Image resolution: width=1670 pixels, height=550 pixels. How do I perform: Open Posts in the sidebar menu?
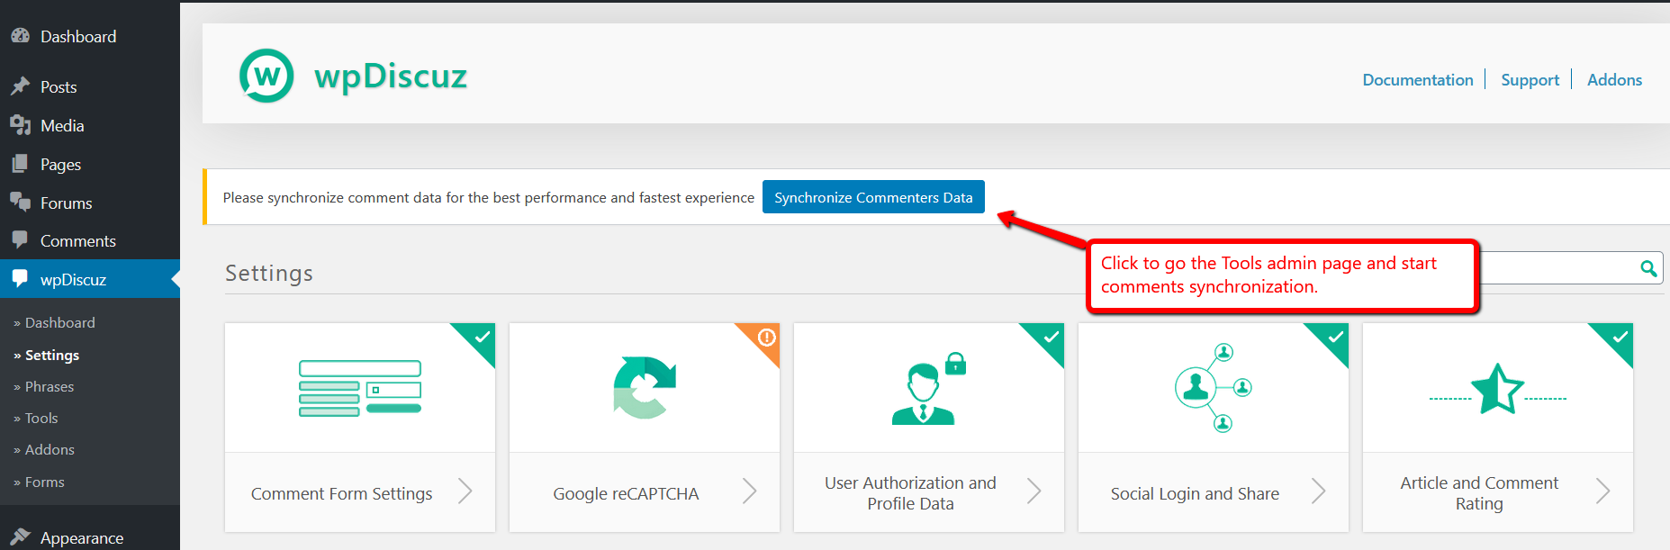[x=59, y=87]
